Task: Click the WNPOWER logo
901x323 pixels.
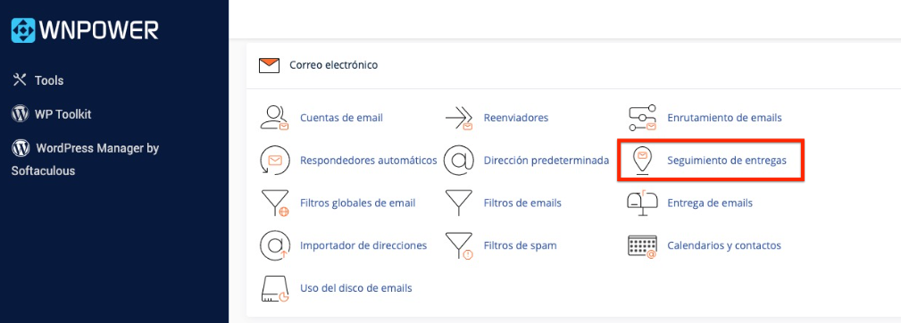Action: (x=85, y=30)
